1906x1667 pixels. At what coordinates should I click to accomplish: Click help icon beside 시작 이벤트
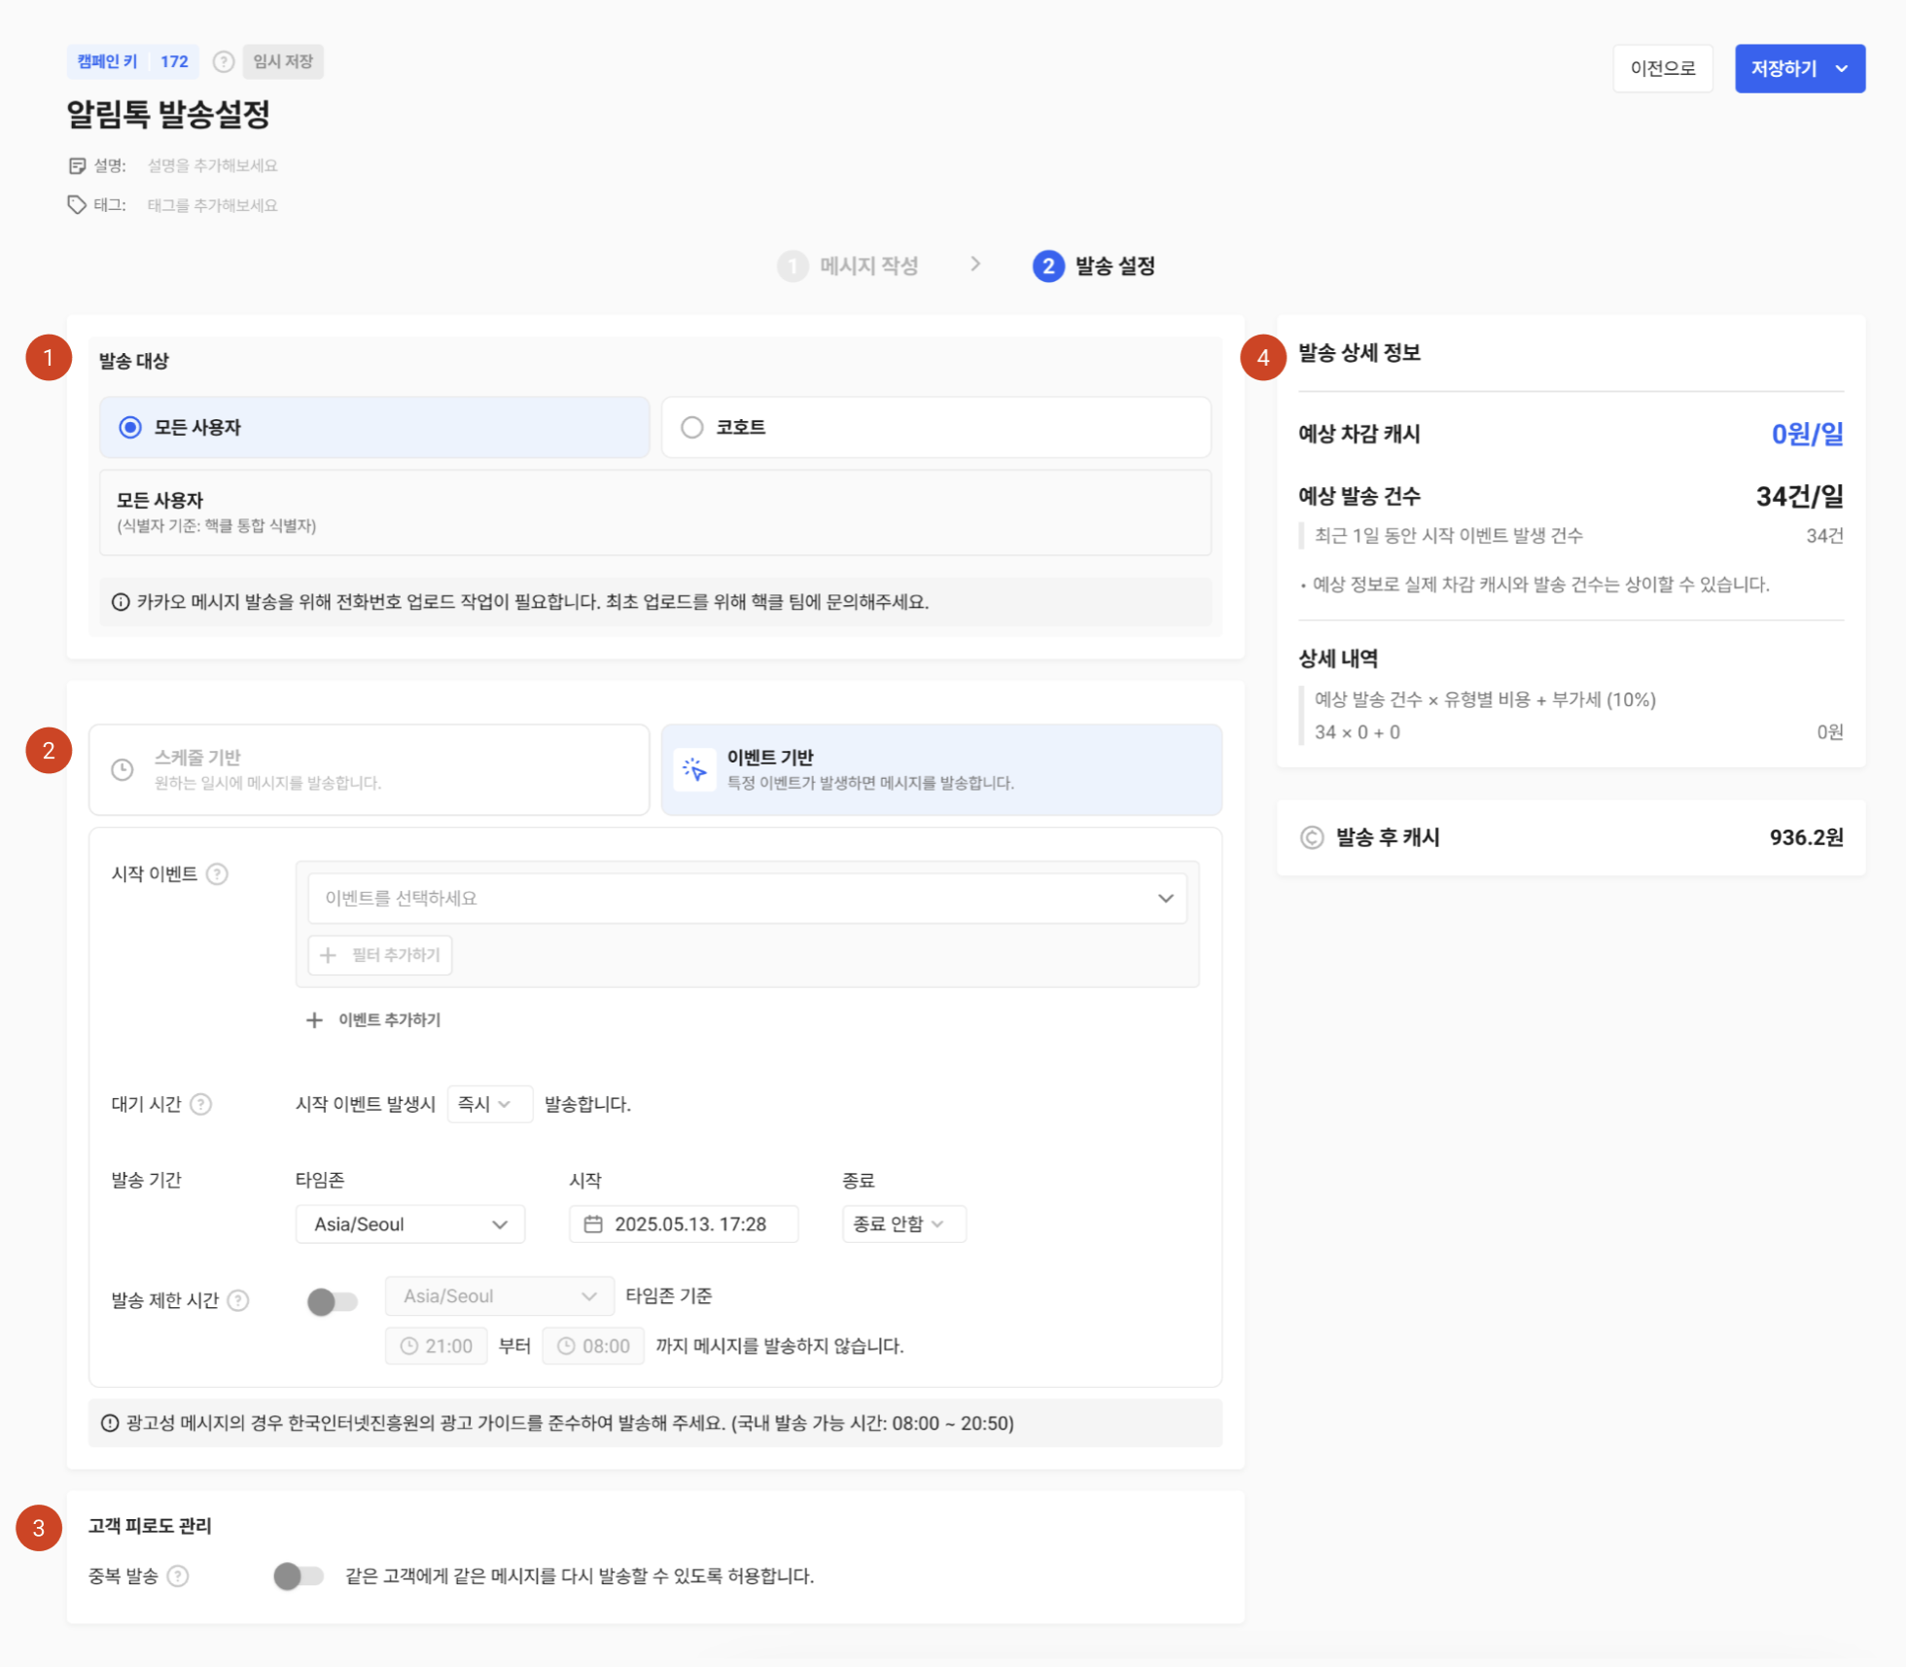(218, 874)
